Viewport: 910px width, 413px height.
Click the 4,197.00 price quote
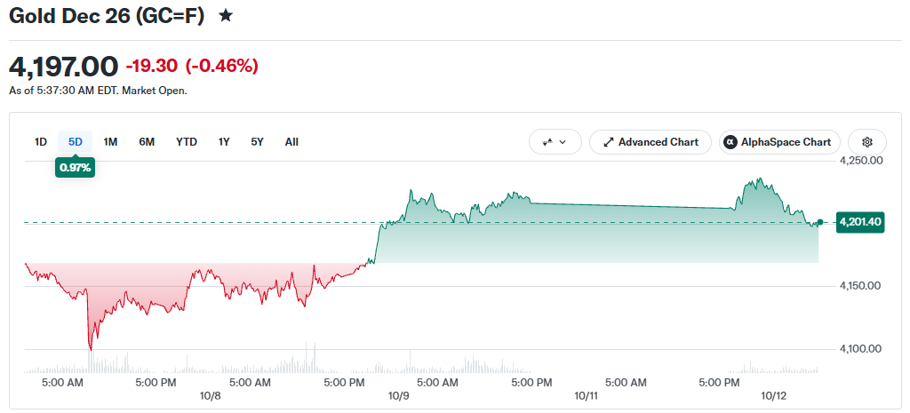(x=63, y=66)
